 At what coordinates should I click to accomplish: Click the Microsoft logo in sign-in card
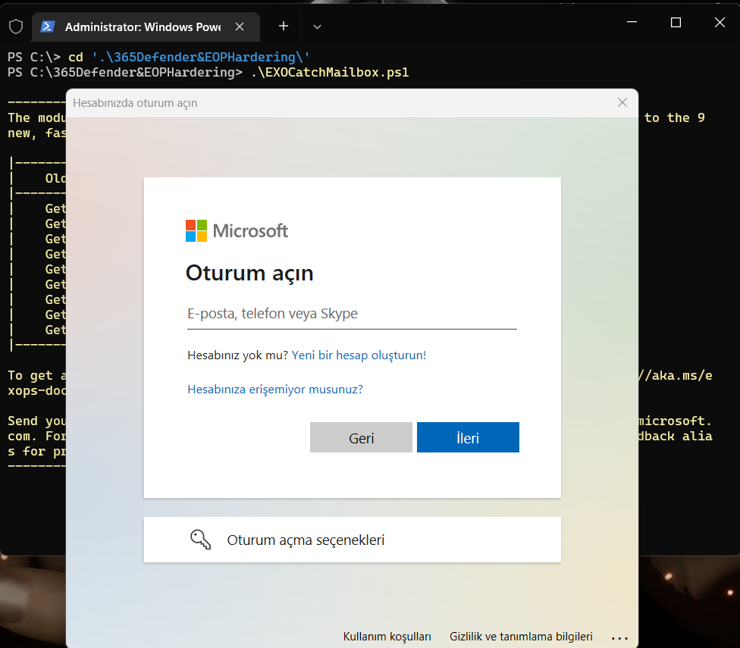click(237, 230)
